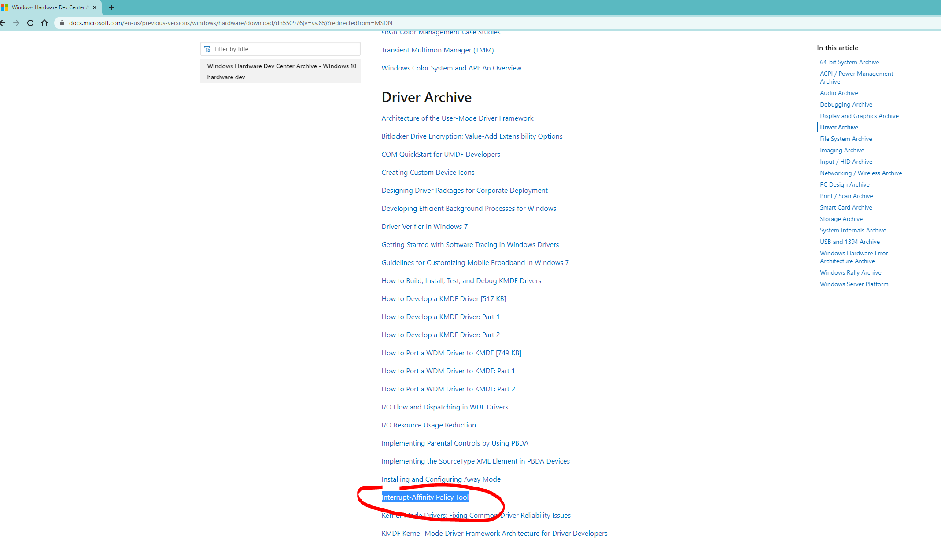Image resolution: width=941 pixels, height=545 pixels.
Task: Jump to Print / Scan Archive section
Action: (846, 196)
